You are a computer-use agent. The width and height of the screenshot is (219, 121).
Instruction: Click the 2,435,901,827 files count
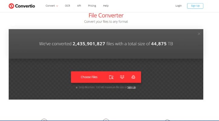pyautogui.click(x=89, y=44)
